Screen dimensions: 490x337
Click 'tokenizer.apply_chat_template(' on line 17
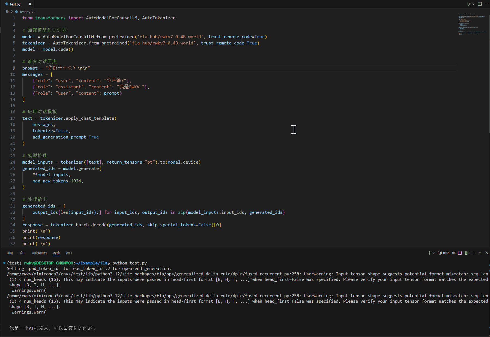[78, 118]
